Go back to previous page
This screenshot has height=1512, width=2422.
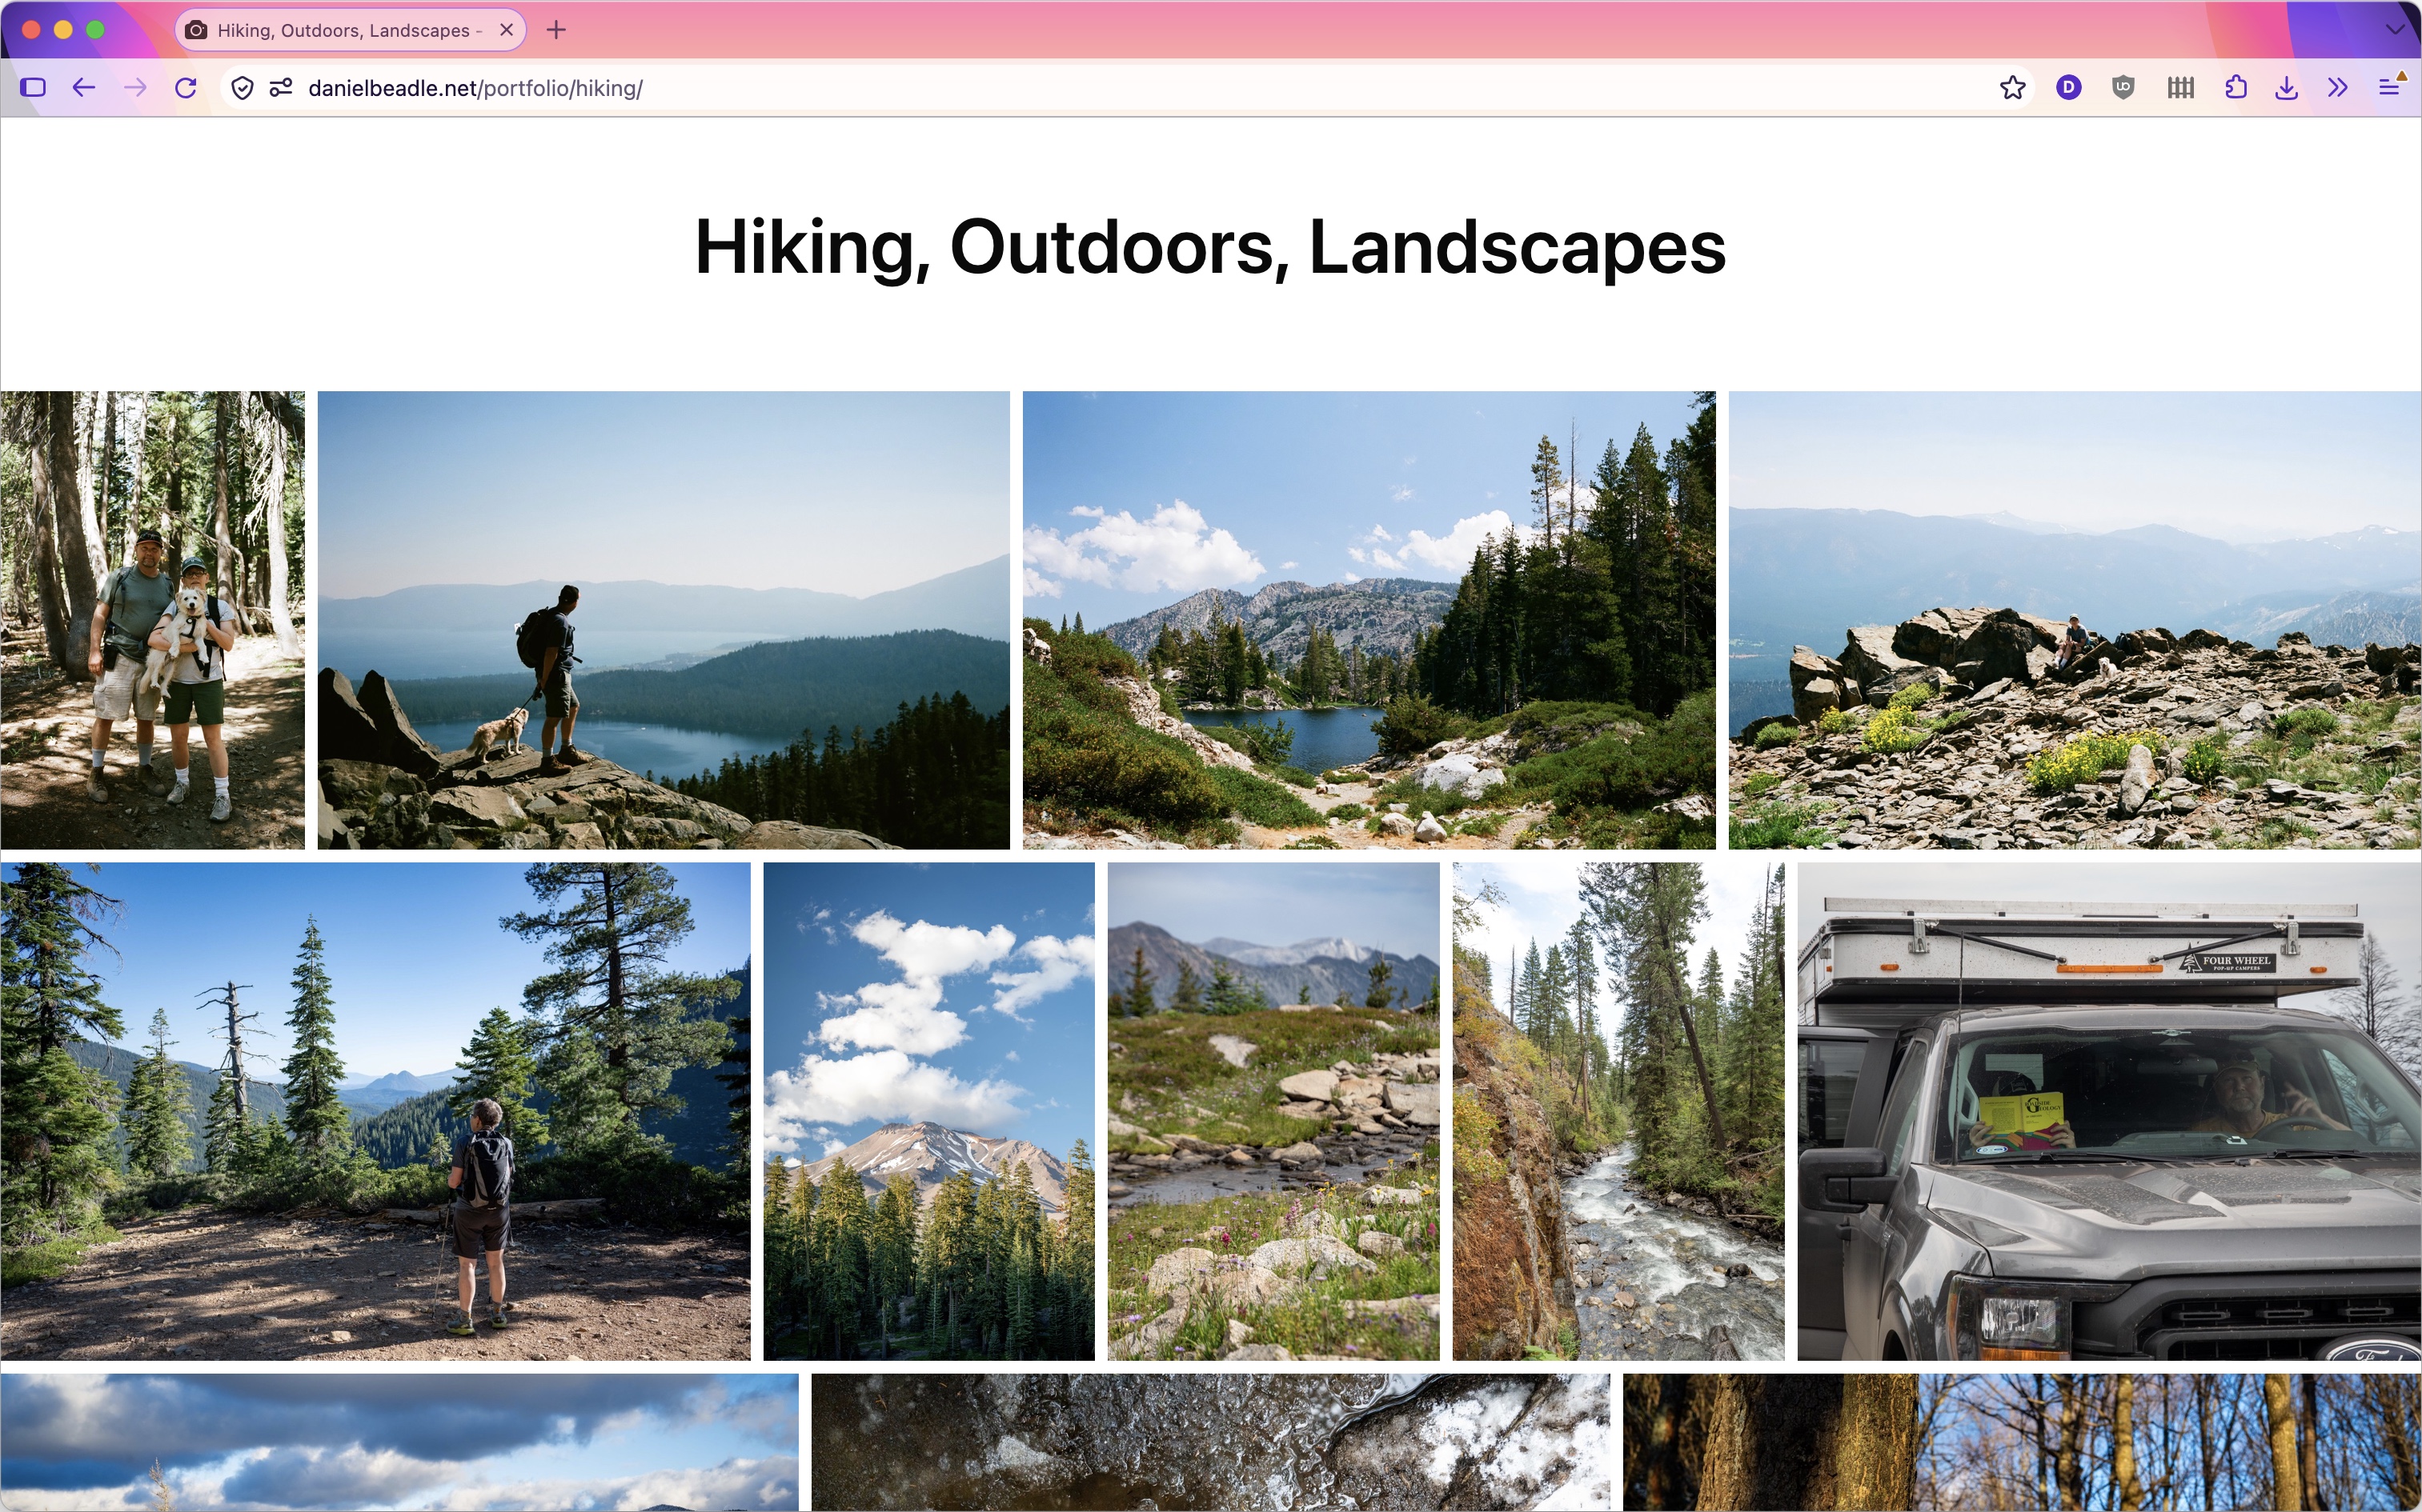tap(84, 88)
